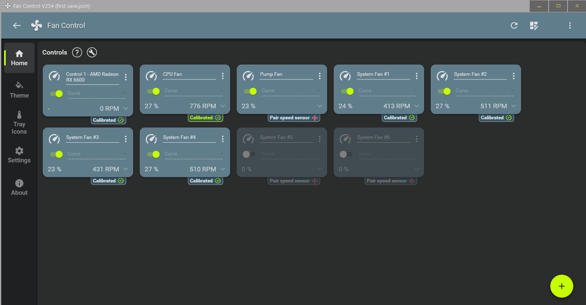Click the gauge icon on CPU Fan card
This screenshot has width=586, height=305.
[x=151, y=76]
